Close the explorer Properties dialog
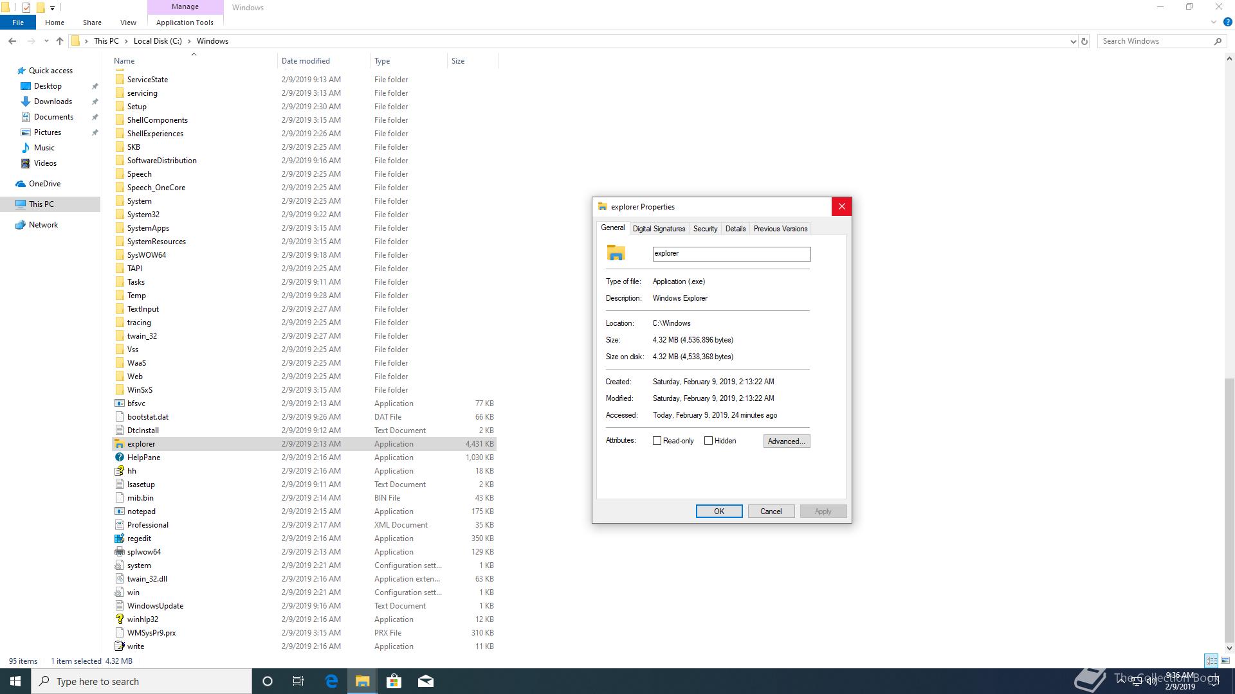The height and width of the screenshot is (694, 1235). click(841, 207)
